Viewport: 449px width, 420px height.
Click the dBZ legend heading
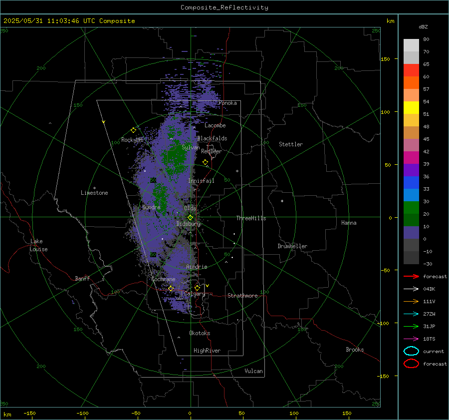[423, 26]
